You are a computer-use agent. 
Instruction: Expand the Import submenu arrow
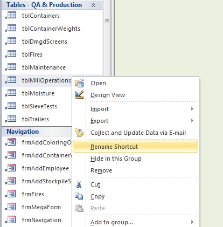tap(192, 109)
